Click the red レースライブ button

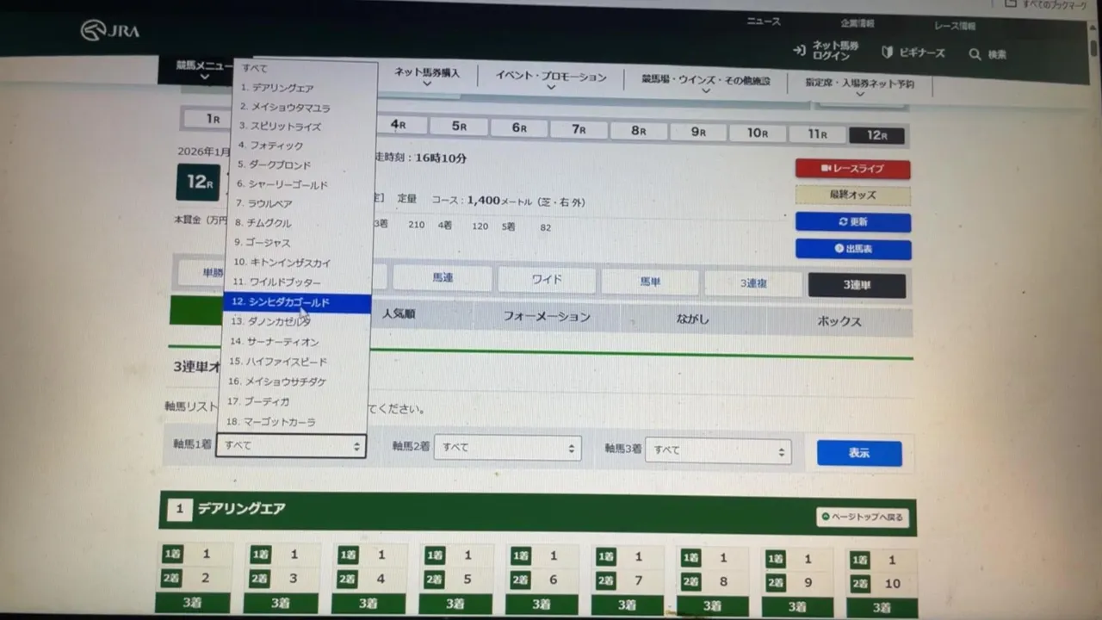(852, 169)
